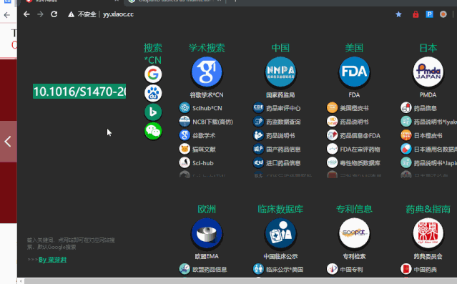Open the 进口药品信息 link
This screenshot has height=284, width=457.
pyautogui.click(x=283, y=163)
